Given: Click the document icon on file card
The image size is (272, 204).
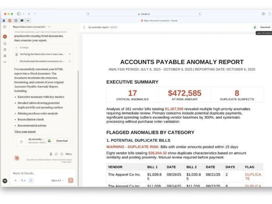Looking at the screenshot, I should pos(21,142).
